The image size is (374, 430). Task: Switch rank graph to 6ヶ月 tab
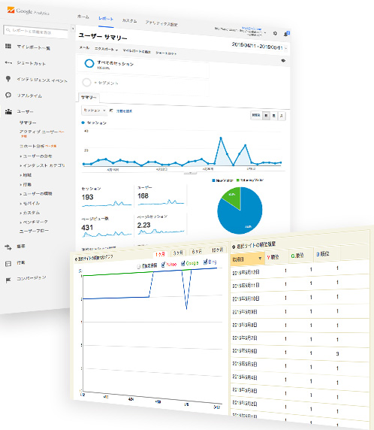click(197, 251)
